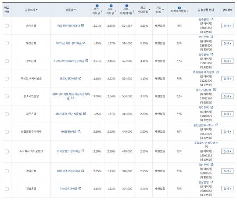Click phone number 15221000
This screenshot has width=237, height=200.
coord(206,81)
